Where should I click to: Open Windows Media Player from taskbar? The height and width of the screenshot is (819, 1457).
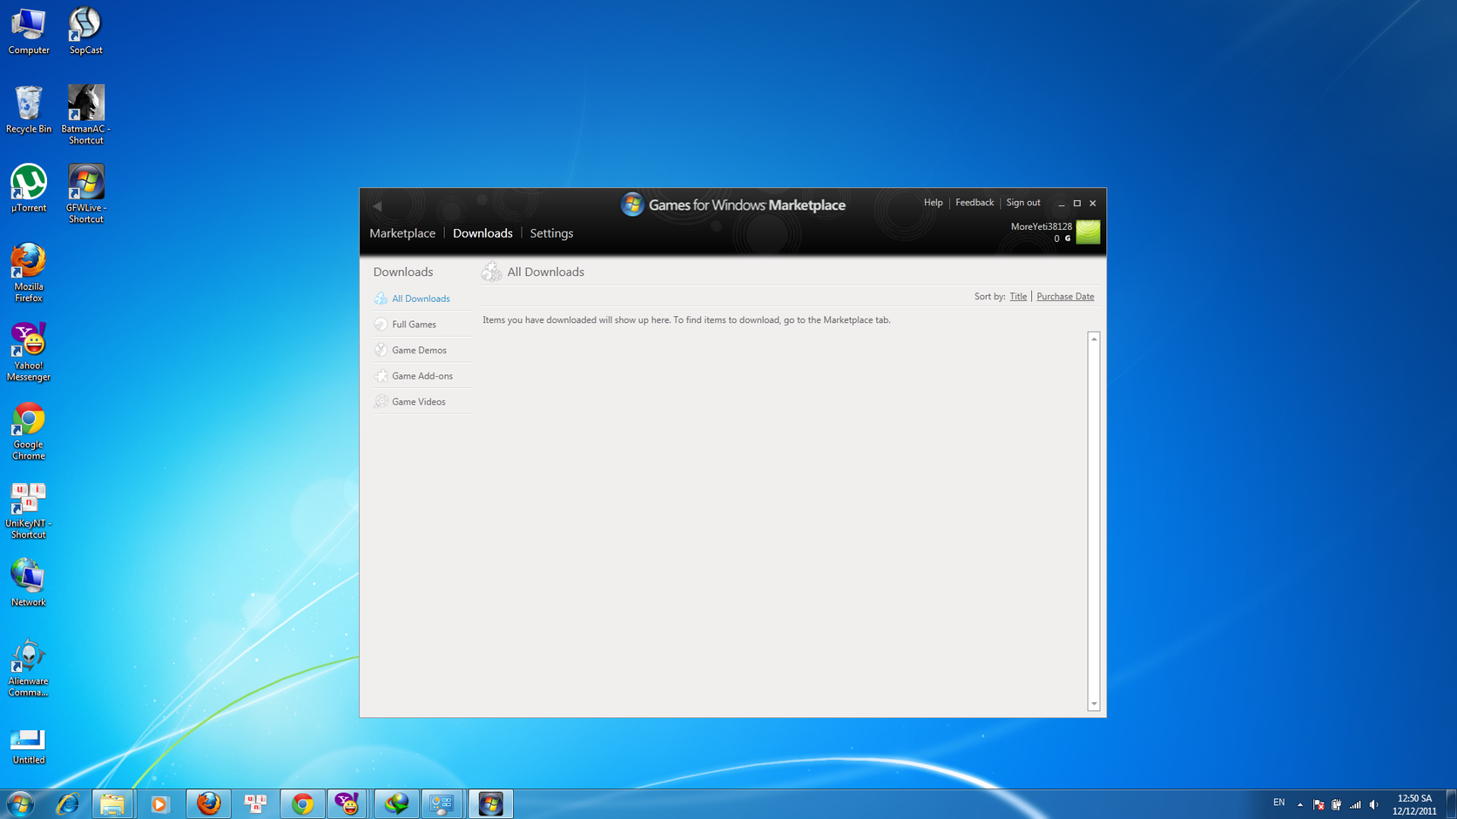tap(159, 804)
